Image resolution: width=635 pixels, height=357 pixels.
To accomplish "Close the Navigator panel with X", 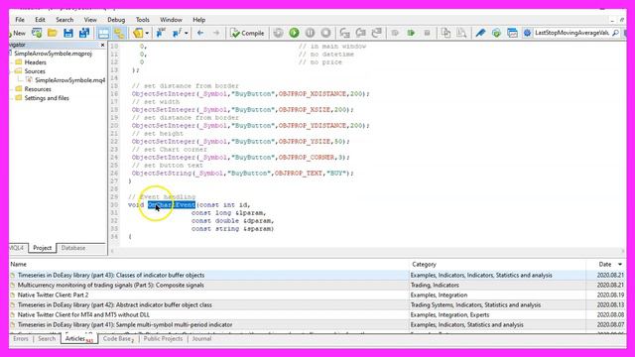I will point(102,45).
